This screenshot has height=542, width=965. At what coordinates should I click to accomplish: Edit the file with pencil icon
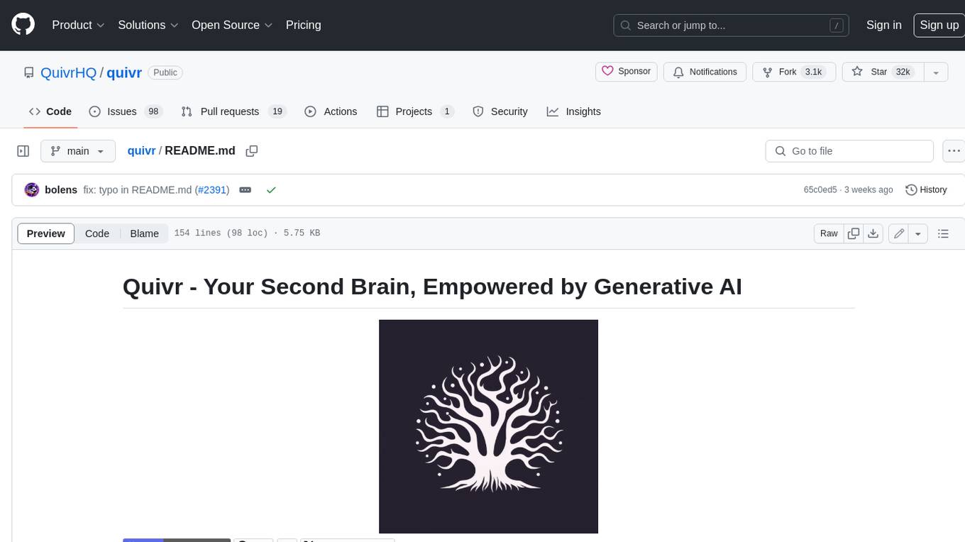click(x=899, y=233)
